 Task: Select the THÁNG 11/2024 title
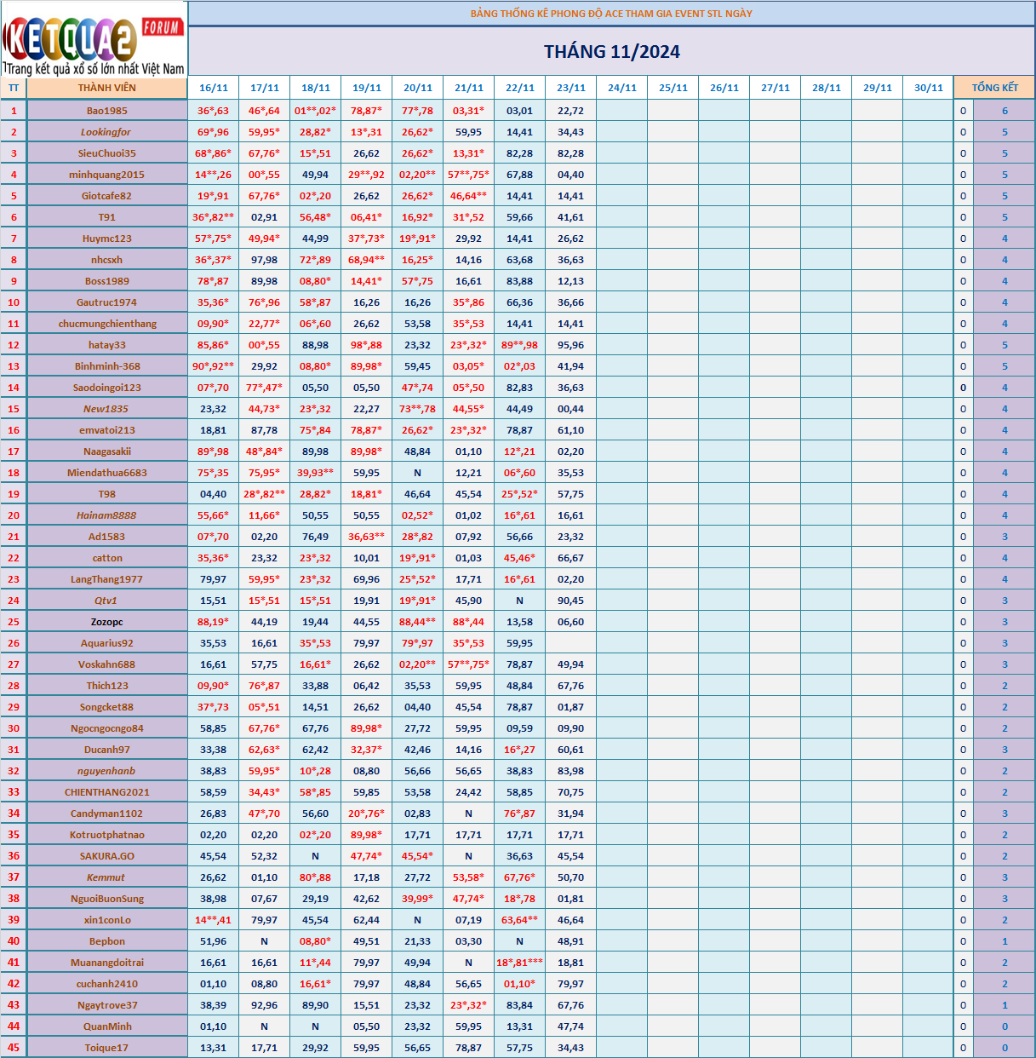point(611,52)
